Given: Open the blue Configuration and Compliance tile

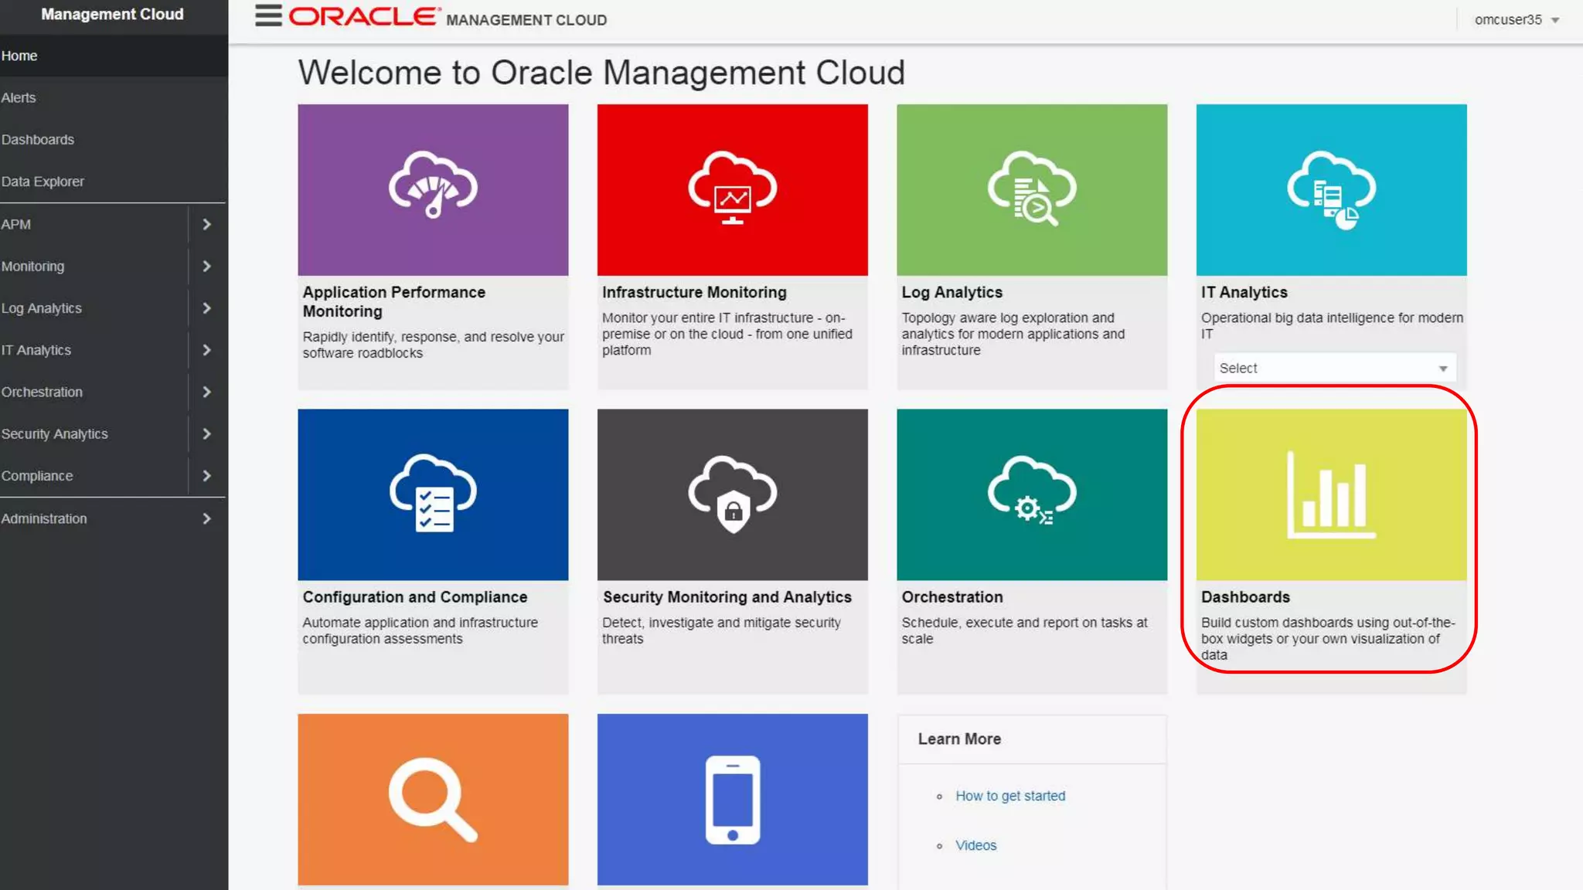Looking at the screenshot, I should 433,494.
